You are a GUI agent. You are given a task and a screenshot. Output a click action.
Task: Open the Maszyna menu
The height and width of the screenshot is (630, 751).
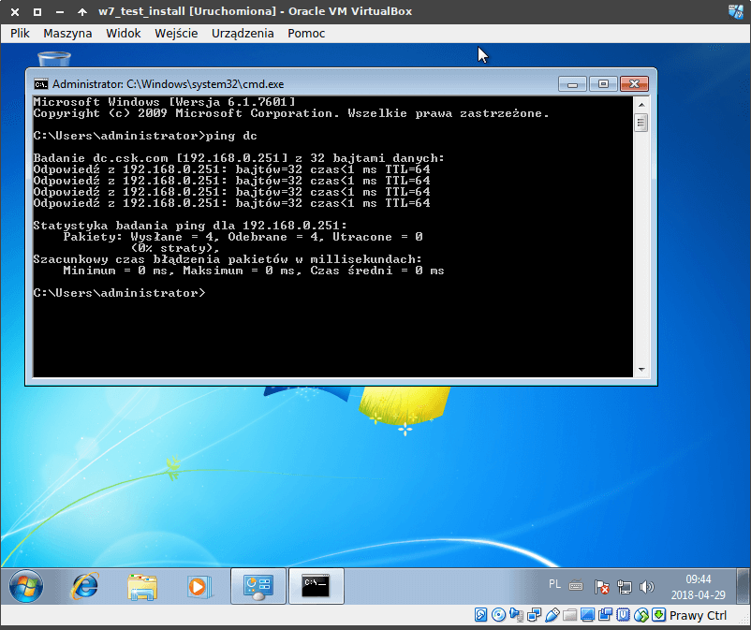[67, 34]
